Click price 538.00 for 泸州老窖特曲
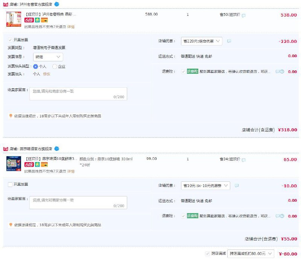The width and height of the screenshot is (301, 260). pos(289,15)
